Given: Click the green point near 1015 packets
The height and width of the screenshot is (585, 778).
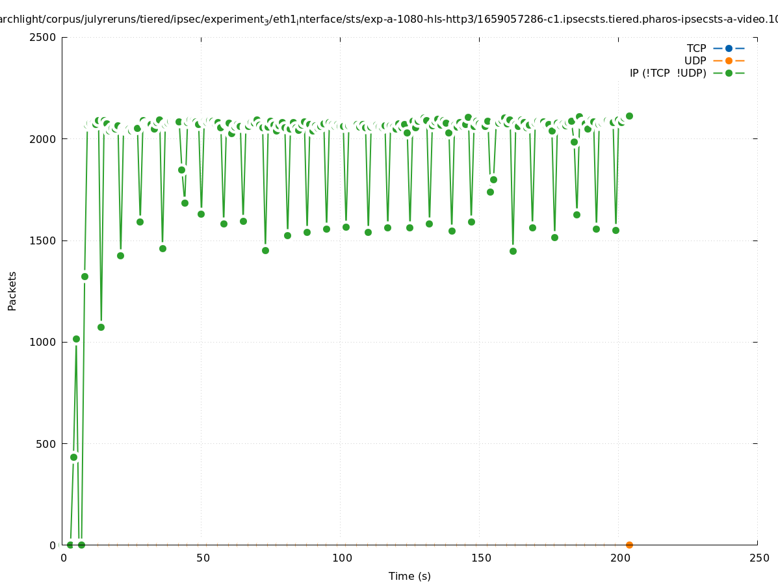Looking at the screenshot, I should tap(76, 339).
